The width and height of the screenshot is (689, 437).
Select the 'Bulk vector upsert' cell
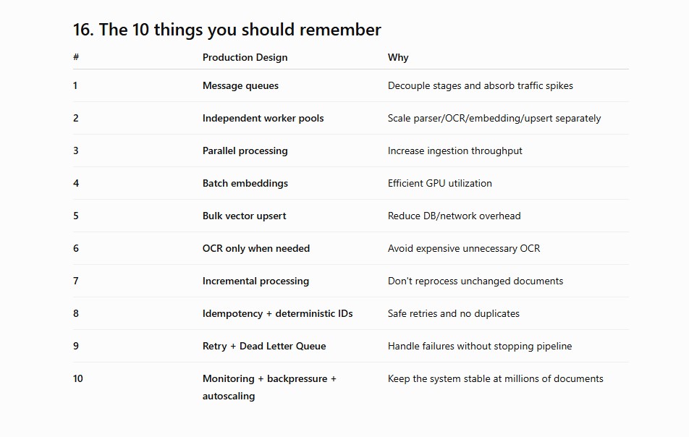point(245,216)
